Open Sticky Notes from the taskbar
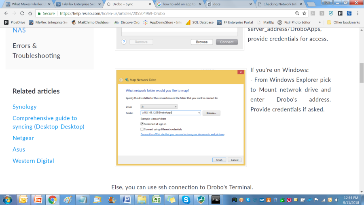This screenshot has width=364, height=205. [x=171, y=200]
